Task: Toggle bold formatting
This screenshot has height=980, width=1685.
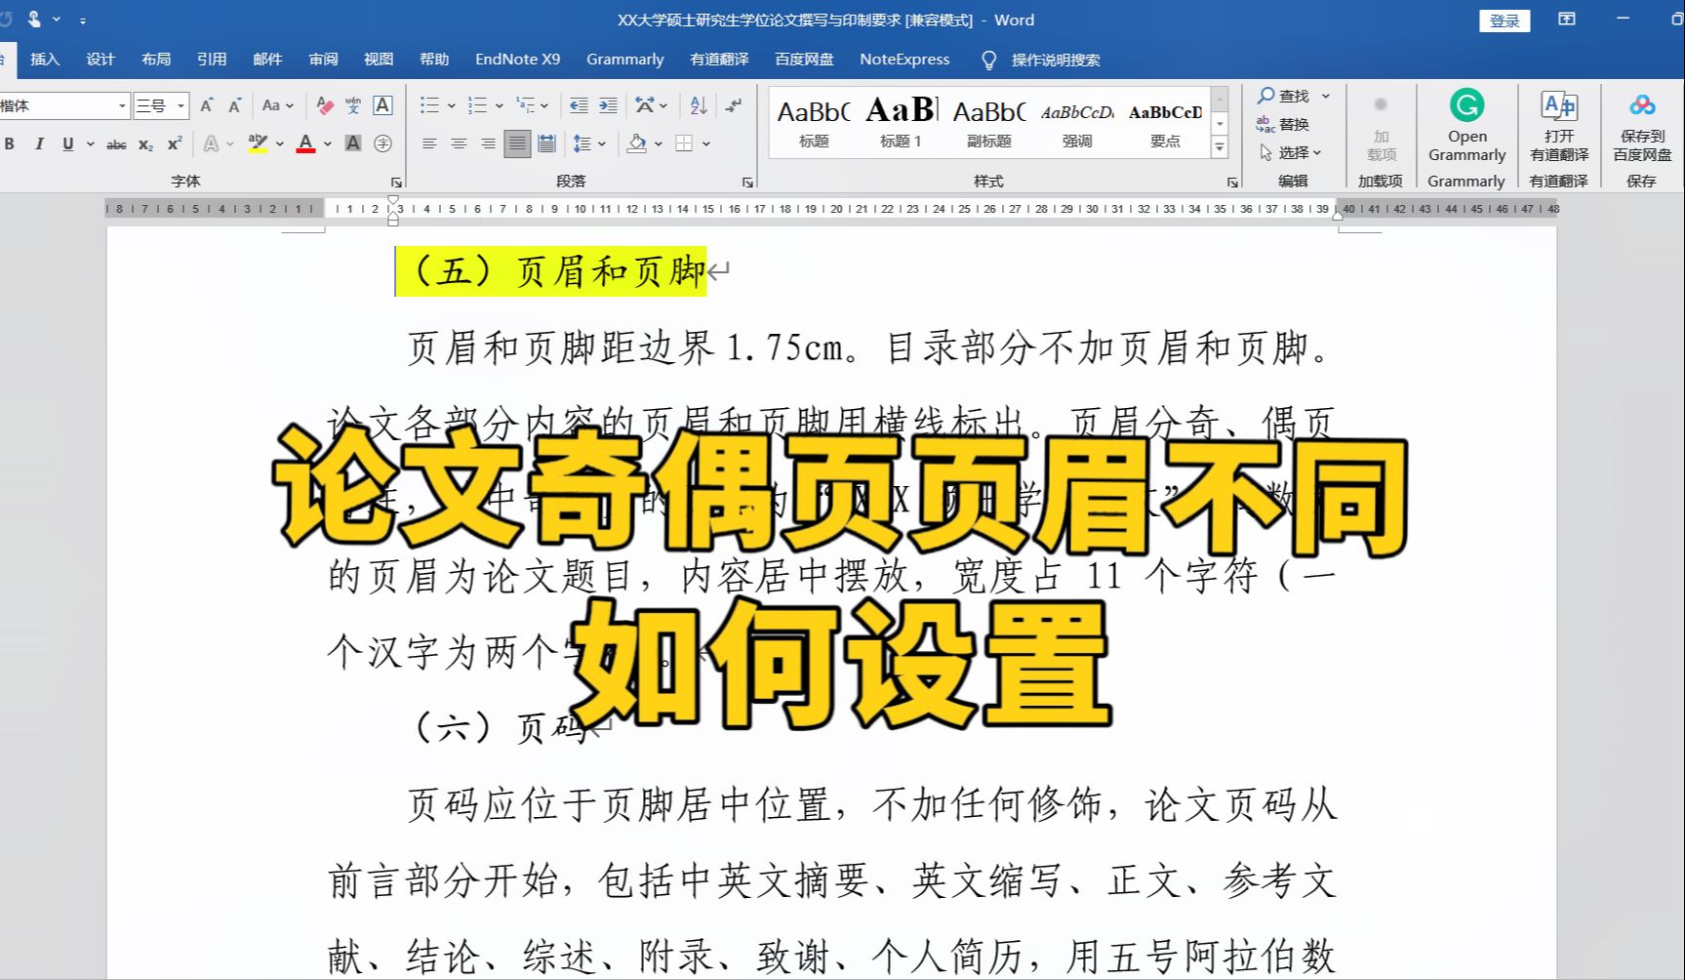Action: click(x=10, y=144)
